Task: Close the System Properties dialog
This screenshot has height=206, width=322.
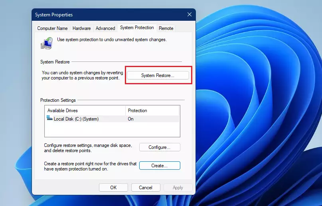Action: tap(190, 14)
